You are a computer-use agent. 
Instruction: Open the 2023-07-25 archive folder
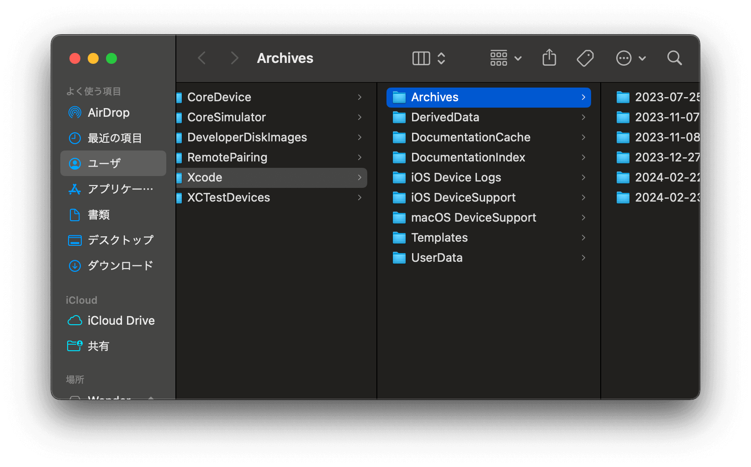pos(658,97)
